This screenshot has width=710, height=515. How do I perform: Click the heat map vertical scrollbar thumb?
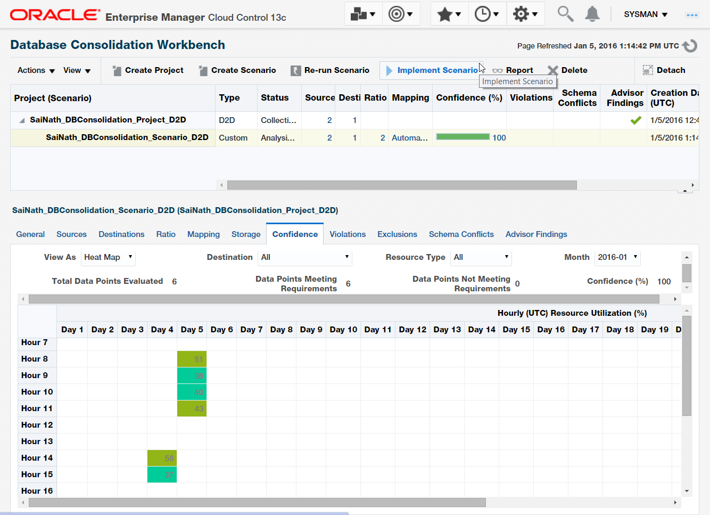(687, 366)
